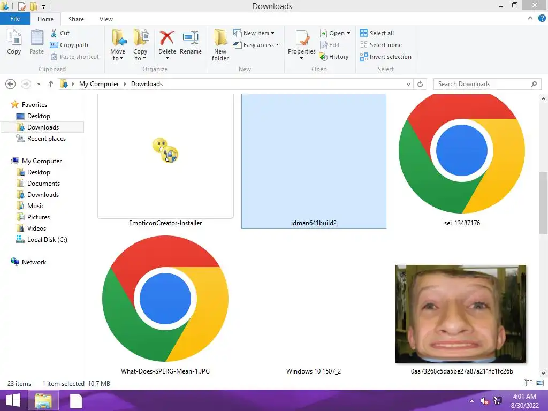
Task: Click Invert selection
Action: [385, 57]
